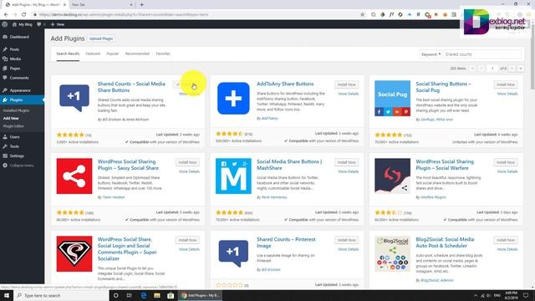The height and width of the screenshot is (301, 535).
Task: Switch to the Favorites tab
Action: (x=163, y=54)
